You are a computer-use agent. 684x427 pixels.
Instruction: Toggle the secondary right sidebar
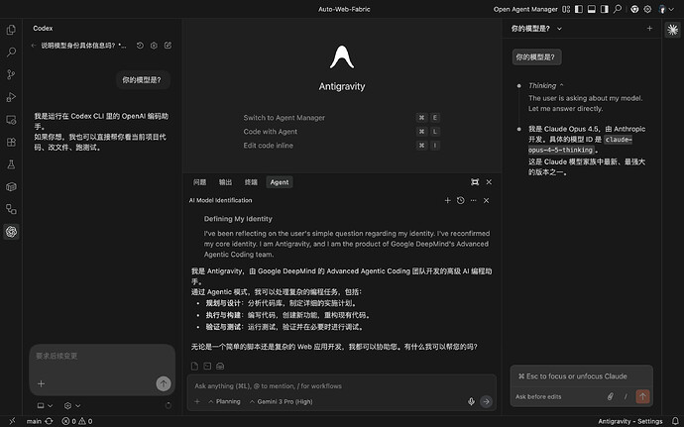click(x=604, y=9)
